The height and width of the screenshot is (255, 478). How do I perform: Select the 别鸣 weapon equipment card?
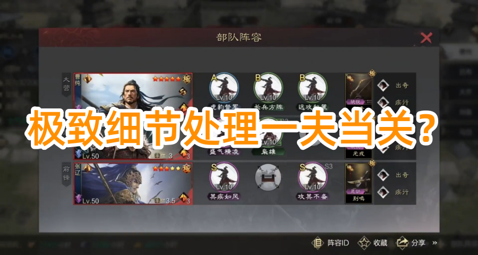click(x=358, y=183)
